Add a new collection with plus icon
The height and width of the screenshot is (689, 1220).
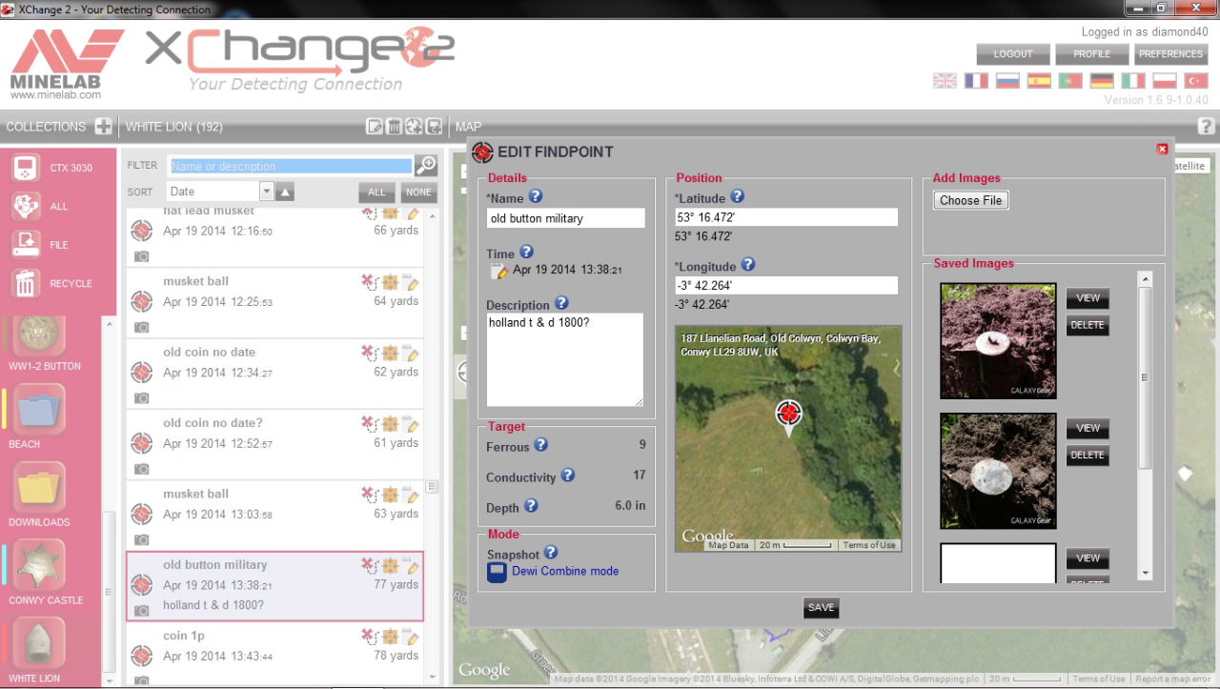tap(103, 127)
